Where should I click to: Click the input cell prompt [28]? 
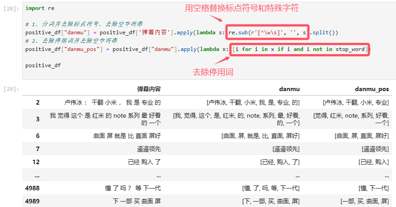coord(11,9)
